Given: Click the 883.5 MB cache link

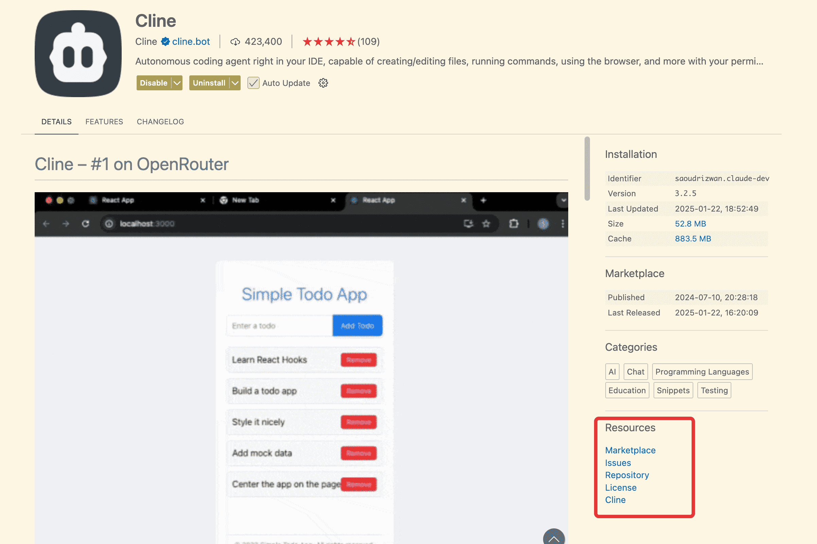Looking at the screenshot, I should click(x=693, y=239).
